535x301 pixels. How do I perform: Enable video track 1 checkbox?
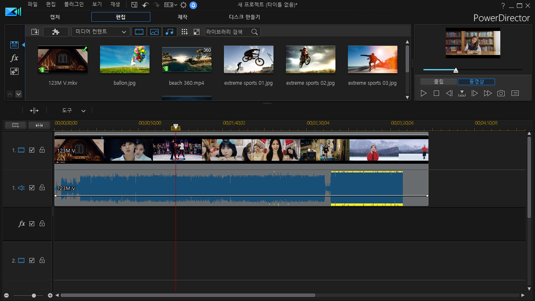pos(32,150)
